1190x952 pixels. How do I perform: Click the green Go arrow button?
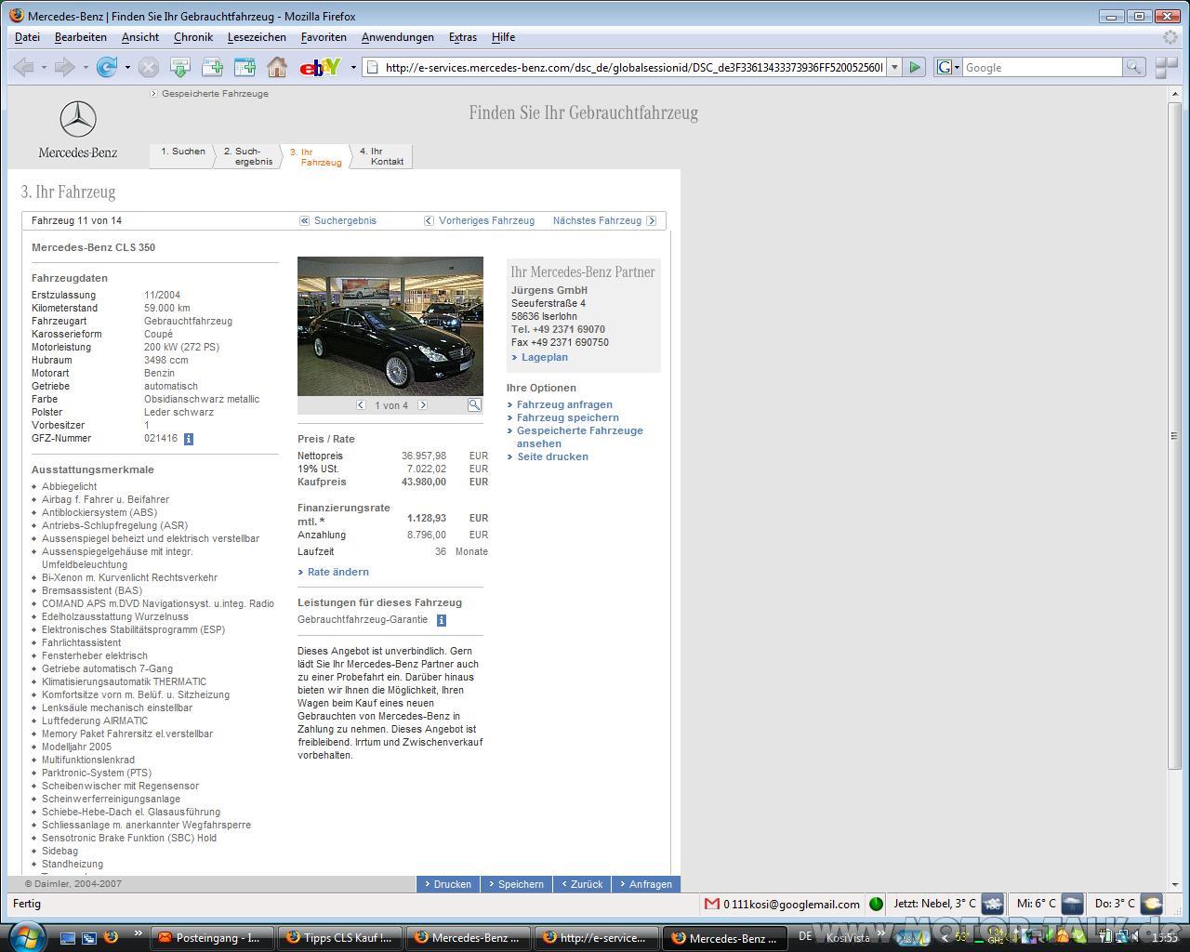915,67
